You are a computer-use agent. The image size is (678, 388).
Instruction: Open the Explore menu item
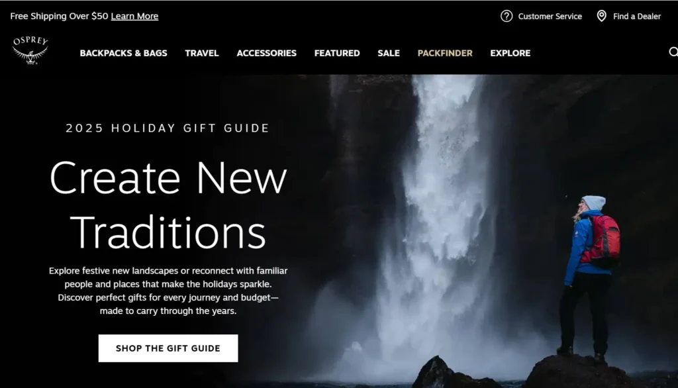510,53
